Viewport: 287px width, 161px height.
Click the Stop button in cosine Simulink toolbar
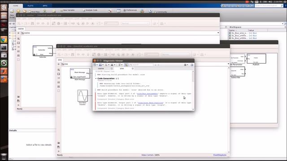pos(93,23)
